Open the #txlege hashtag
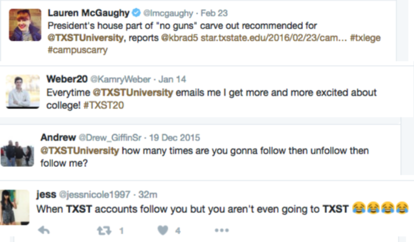This screenshot has height=242, width=414. point(365,38)
